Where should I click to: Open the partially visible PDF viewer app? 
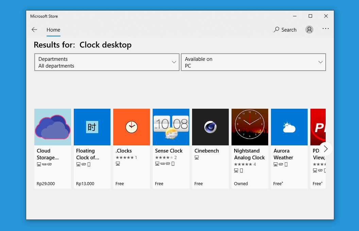click(318, 127)
